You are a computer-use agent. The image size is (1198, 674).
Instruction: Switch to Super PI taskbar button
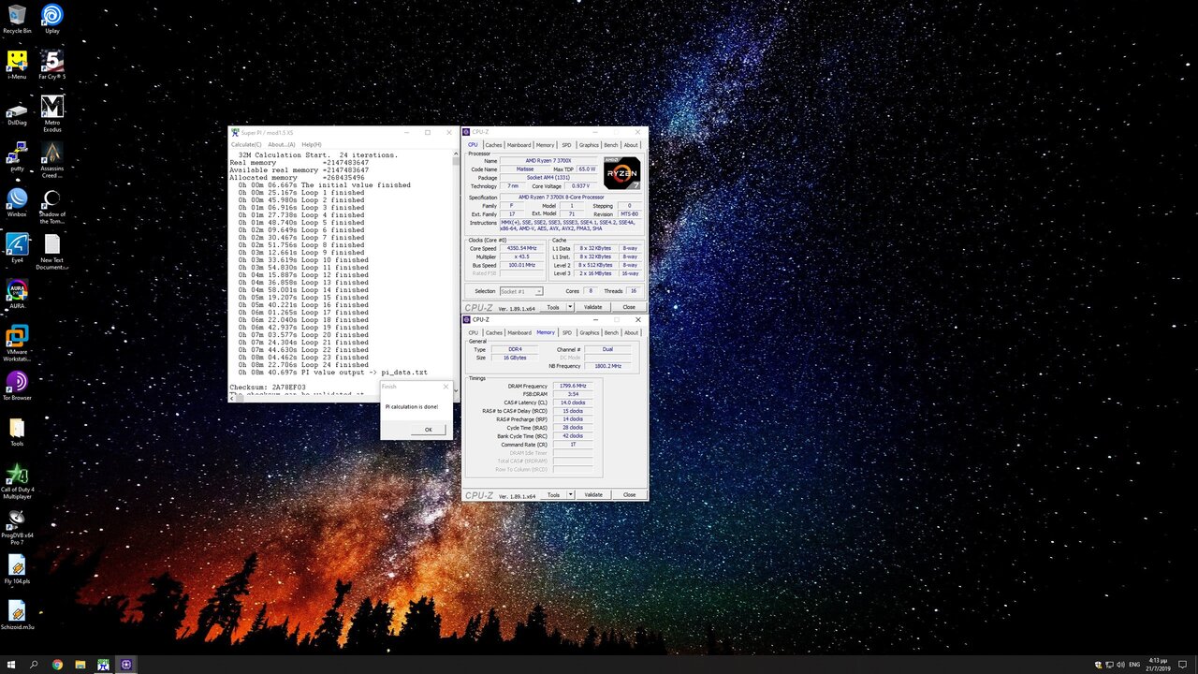pos(103,665)
